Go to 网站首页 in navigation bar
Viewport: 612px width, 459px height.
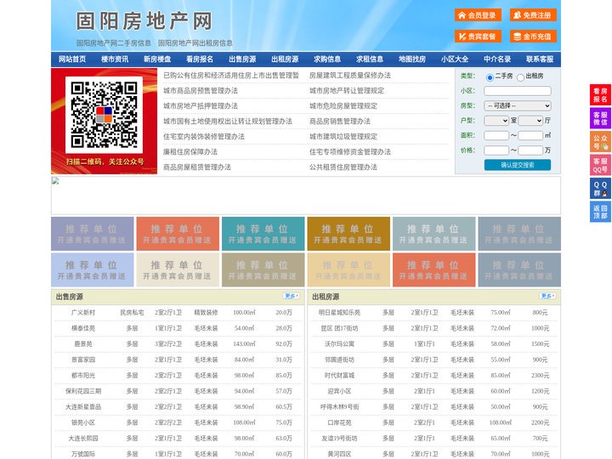click(72, 59)
